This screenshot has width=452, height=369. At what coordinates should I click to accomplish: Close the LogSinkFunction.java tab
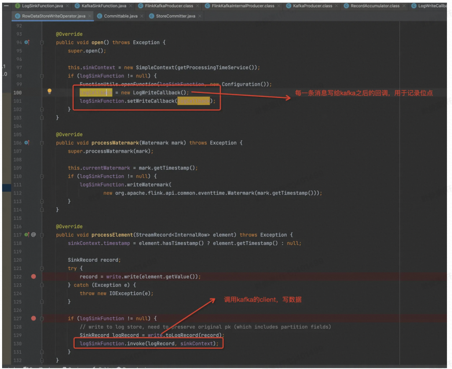67,6
